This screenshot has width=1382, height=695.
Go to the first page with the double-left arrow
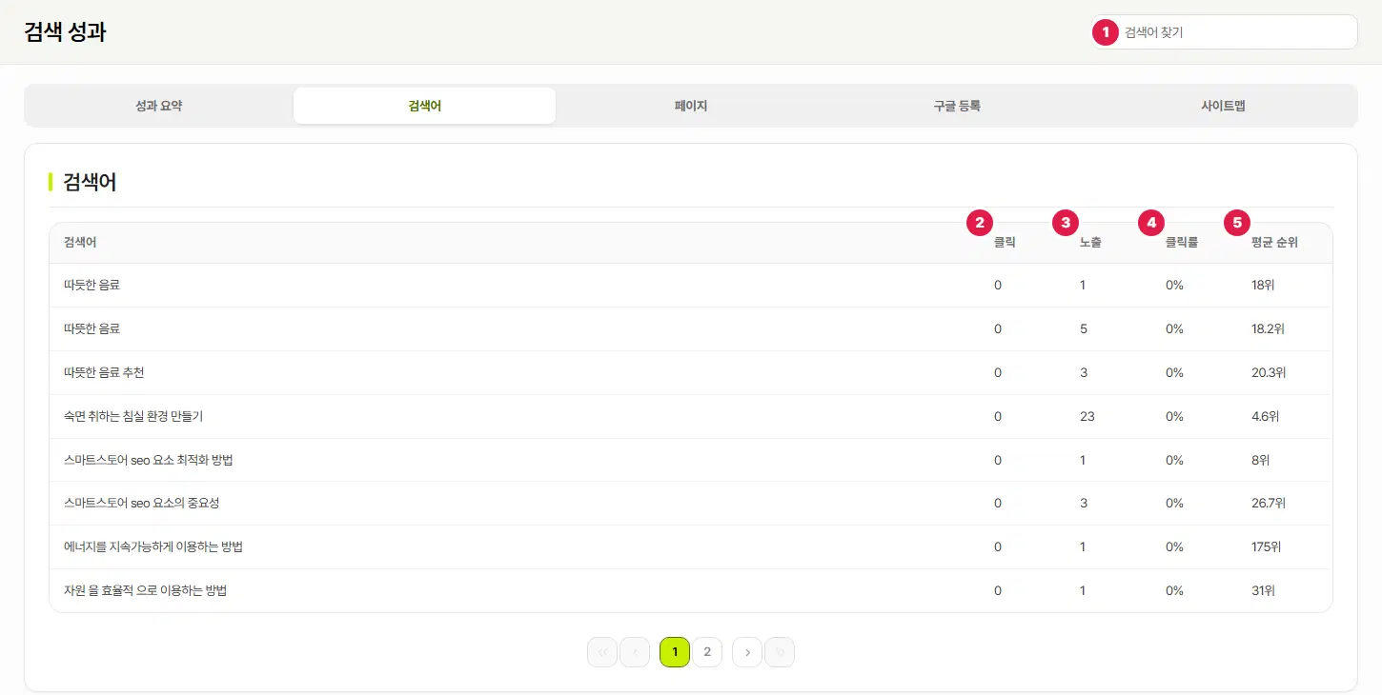pyautogui.click(x=602, y=652)
